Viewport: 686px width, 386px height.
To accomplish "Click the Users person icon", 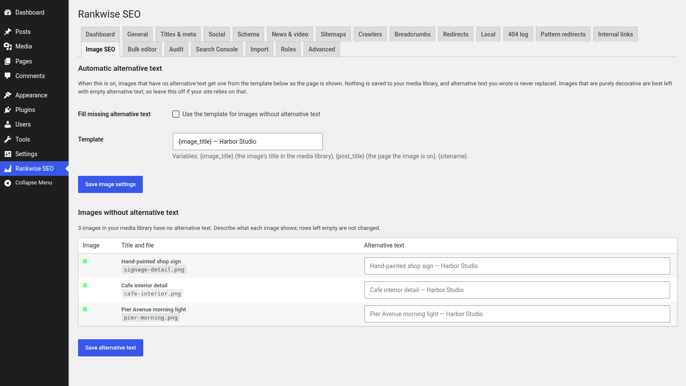I will tap(8, 124).
